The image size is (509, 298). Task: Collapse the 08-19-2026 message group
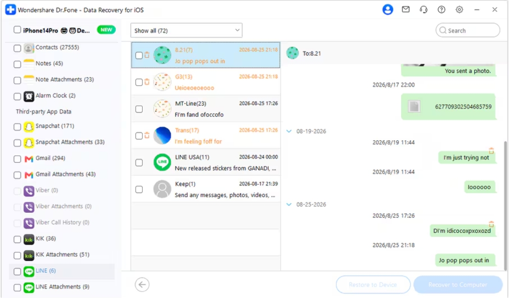click(x=289, y=131)
